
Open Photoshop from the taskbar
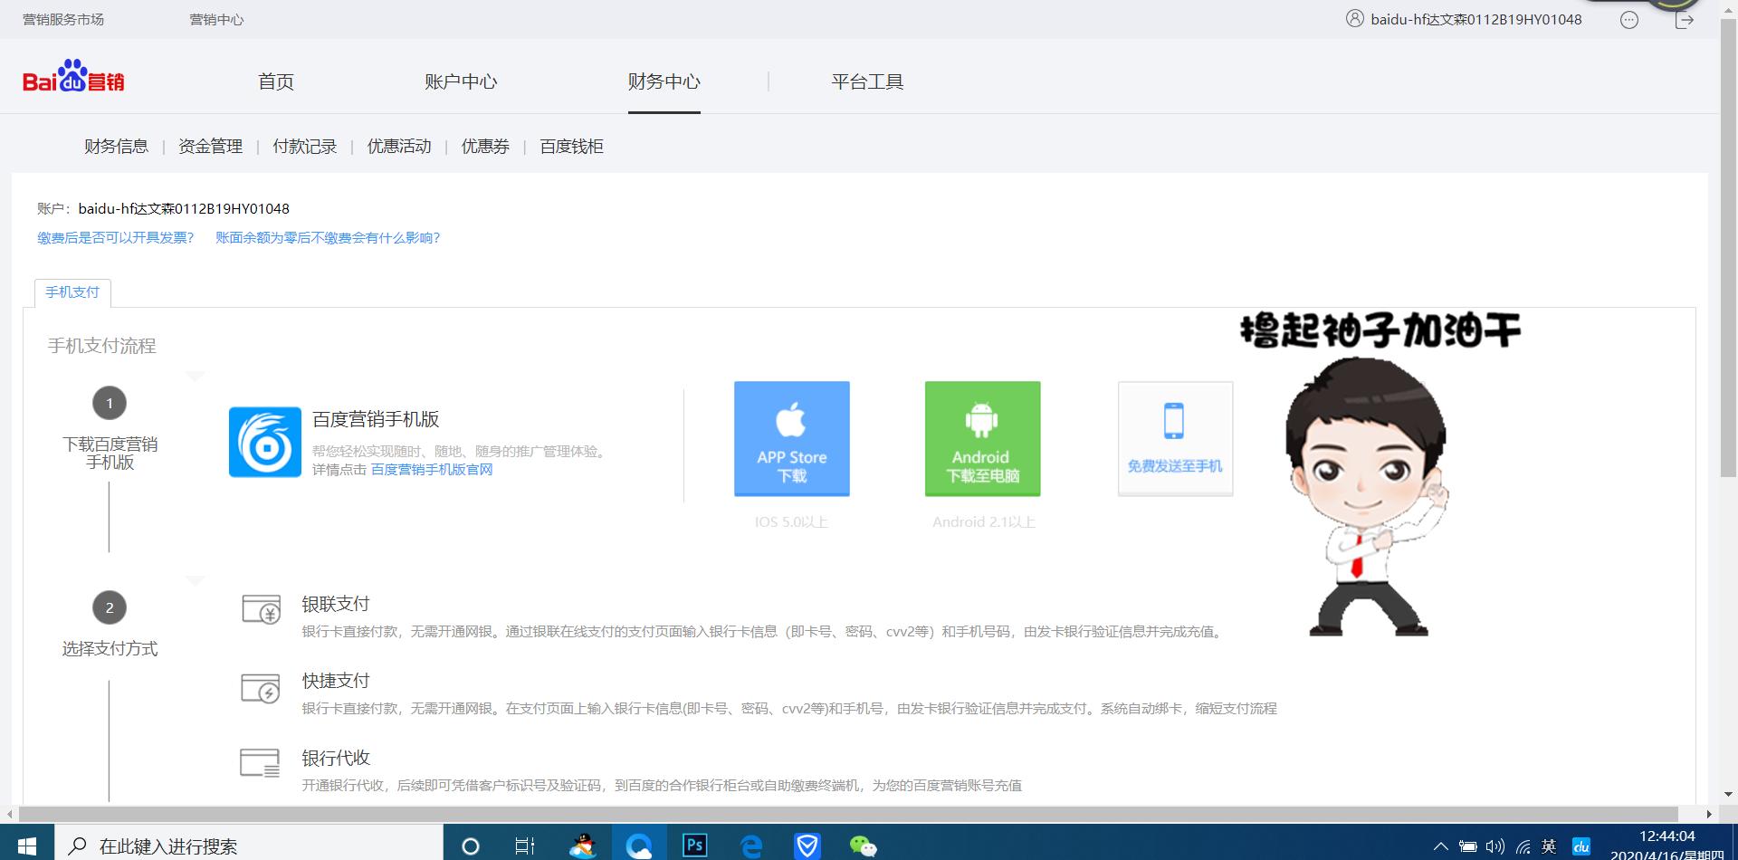tap(694, 846)
